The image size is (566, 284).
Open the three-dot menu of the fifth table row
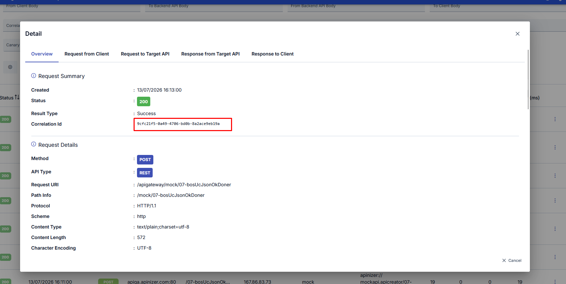555,229
